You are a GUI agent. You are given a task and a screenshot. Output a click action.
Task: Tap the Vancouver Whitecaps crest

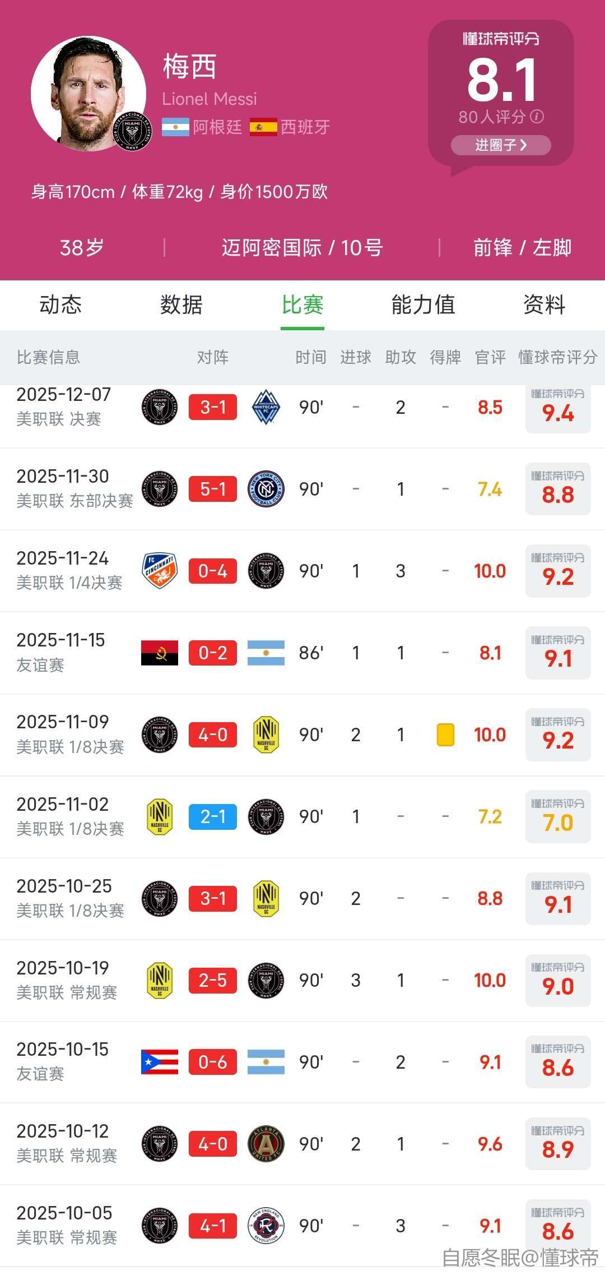[x=266, y=407]
